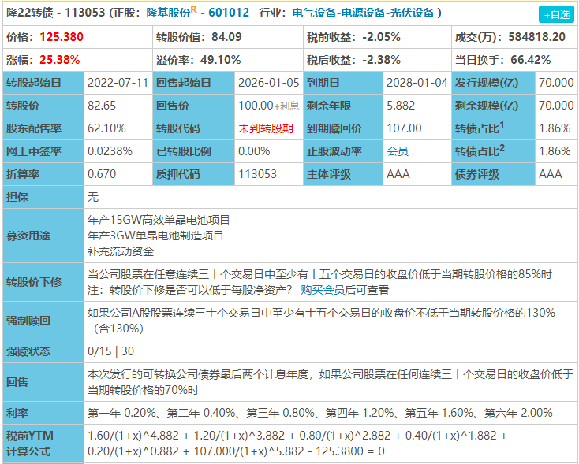This screenshot has height=464, width=579.
Task: Click the 当日换手 value 66.42%
Action: pyautogui.click(x=531, y=60)
